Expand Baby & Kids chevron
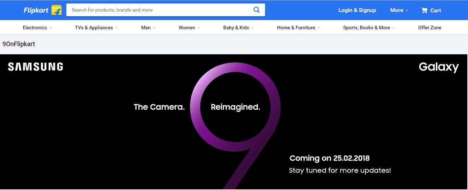 (x=252, y=28)
